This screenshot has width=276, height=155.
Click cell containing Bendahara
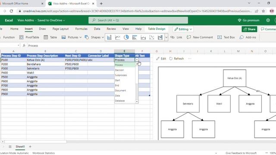click(45, 64)
